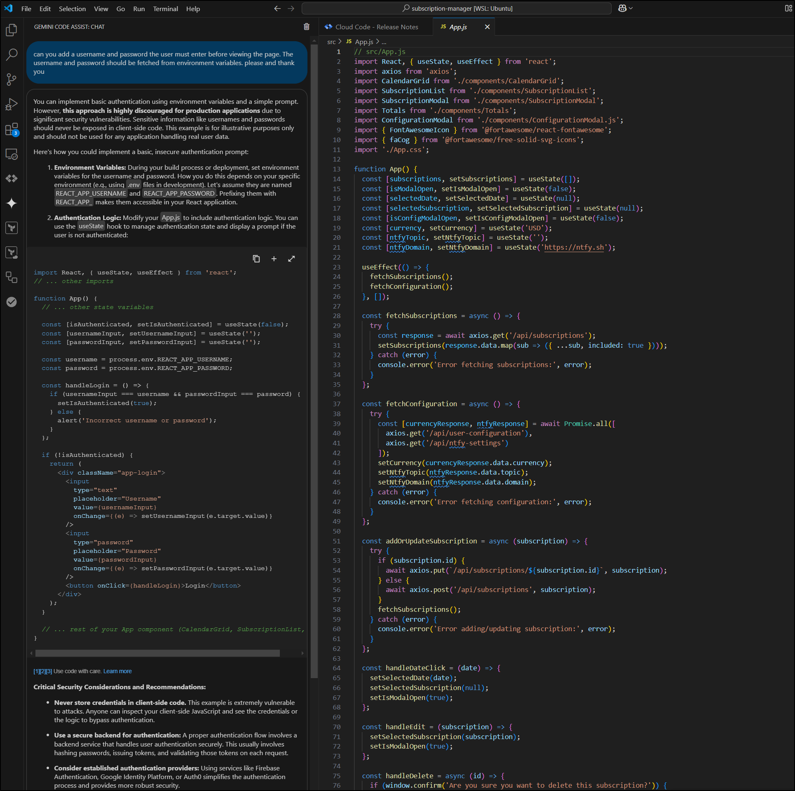Open the Explorer view in activity bar
795x791 pixels.
tap(12, 30)
